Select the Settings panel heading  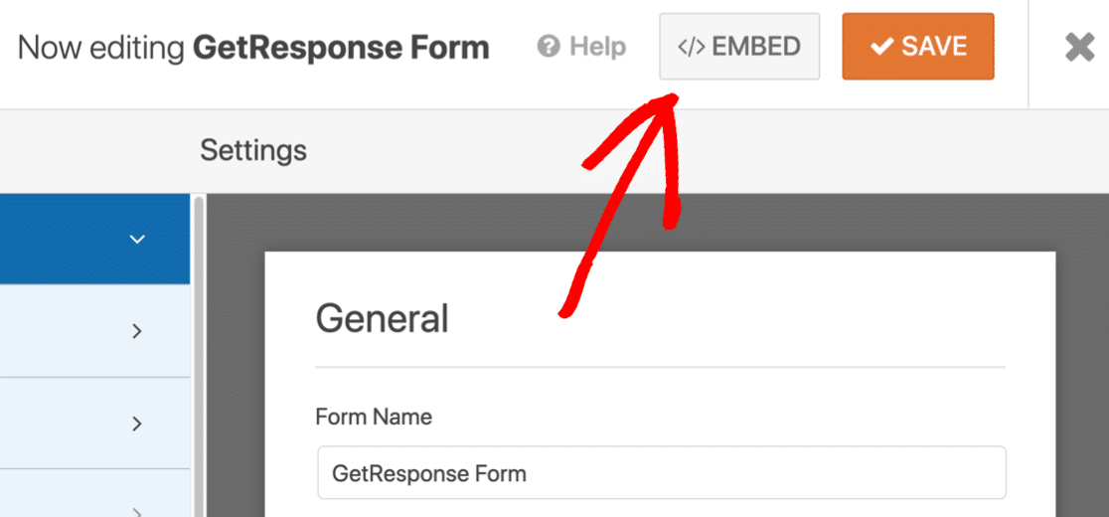click(253, 150)
